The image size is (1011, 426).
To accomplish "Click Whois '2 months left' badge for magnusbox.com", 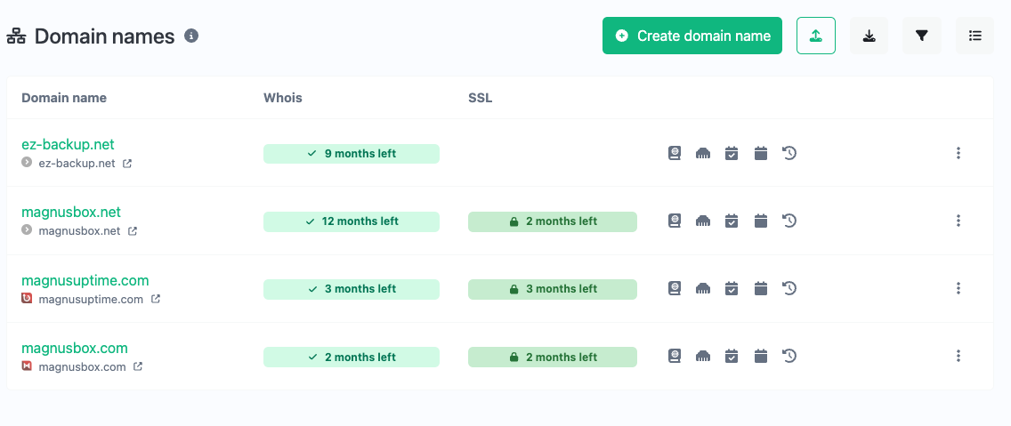I will [x=352, y=357].
